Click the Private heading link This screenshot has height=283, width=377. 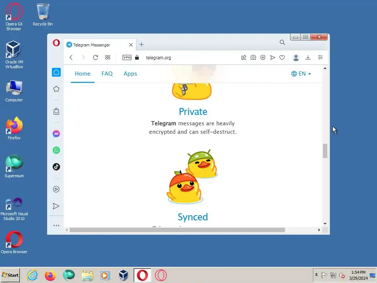point(193,112)
